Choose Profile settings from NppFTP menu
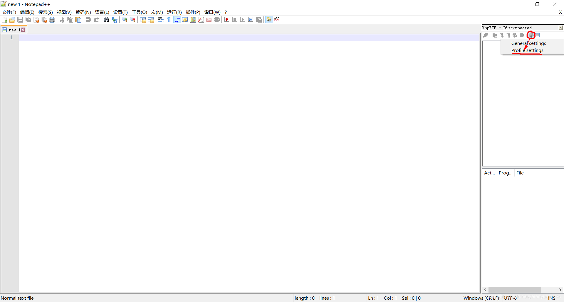Image resolution: width=564 pixels, height=302 pixels. [527, 50]
